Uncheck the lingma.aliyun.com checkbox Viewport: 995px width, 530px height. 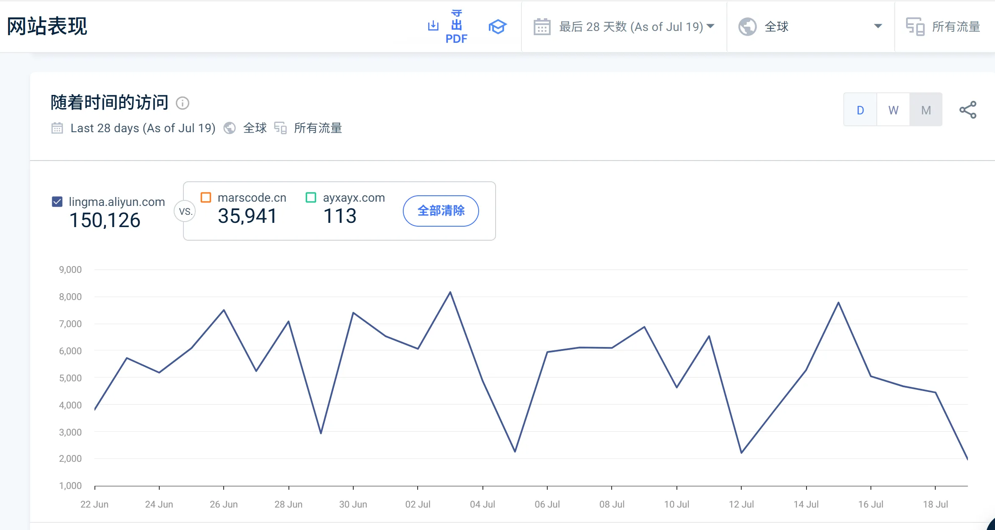[x=57, y=202]
